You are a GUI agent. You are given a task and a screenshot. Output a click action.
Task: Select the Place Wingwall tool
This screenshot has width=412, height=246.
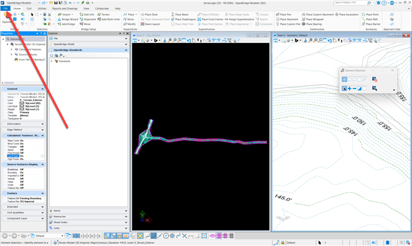[313, 19]
